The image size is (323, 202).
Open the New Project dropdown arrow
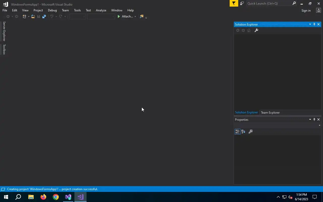[x=29, y=16]
